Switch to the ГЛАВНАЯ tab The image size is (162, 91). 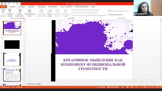point(12,7)
